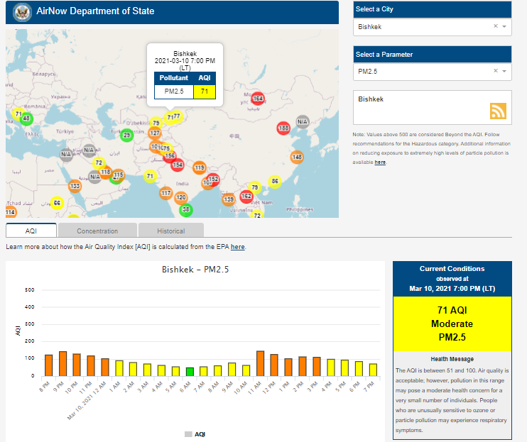
Task: Select the green 38 map marker
Action: coord(186,209)
